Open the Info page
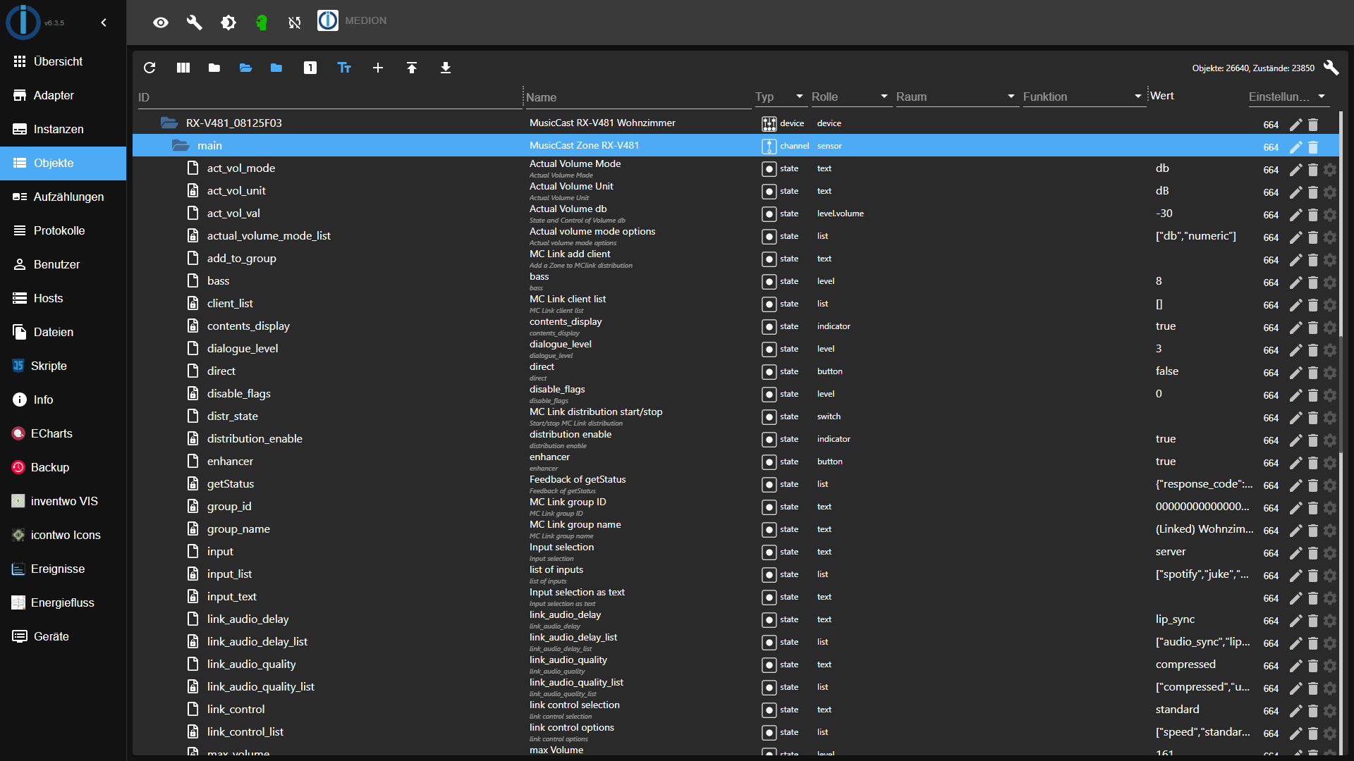Viewport: 1354px width, 761px height. (x=63, y=400)
